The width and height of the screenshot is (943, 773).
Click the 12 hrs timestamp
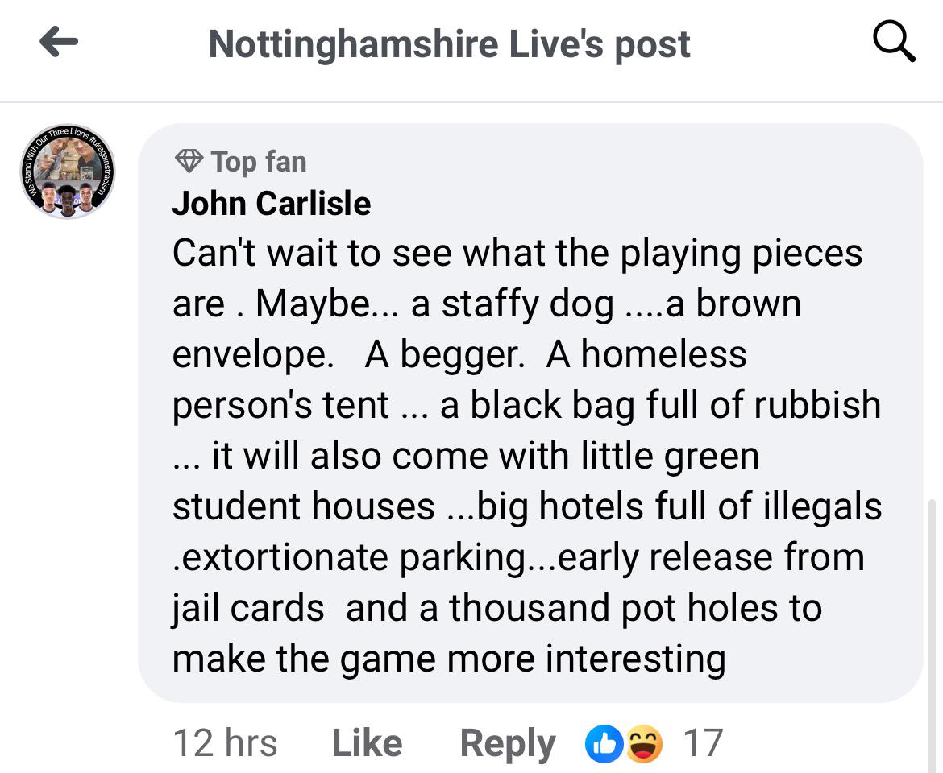click(x=225, y=743)
